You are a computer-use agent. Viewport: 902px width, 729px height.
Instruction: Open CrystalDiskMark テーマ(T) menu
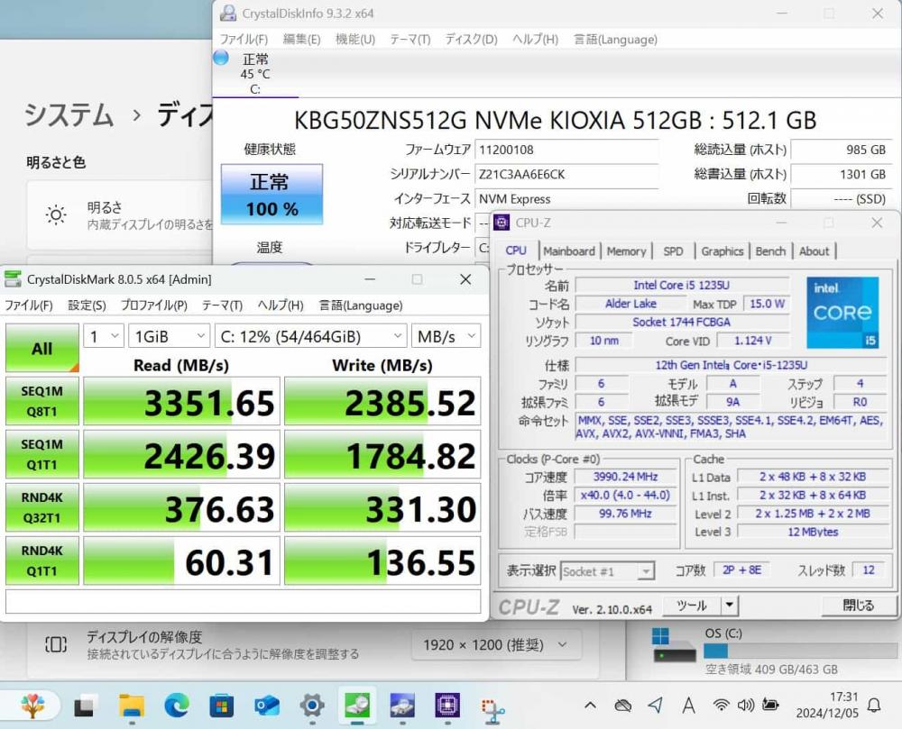(222, 305)
